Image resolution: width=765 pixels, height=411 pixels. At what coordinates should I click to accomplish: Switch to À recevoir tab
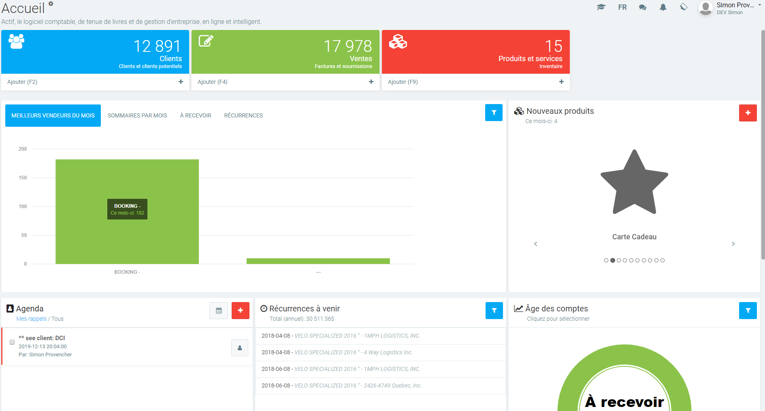pos(196,115)
